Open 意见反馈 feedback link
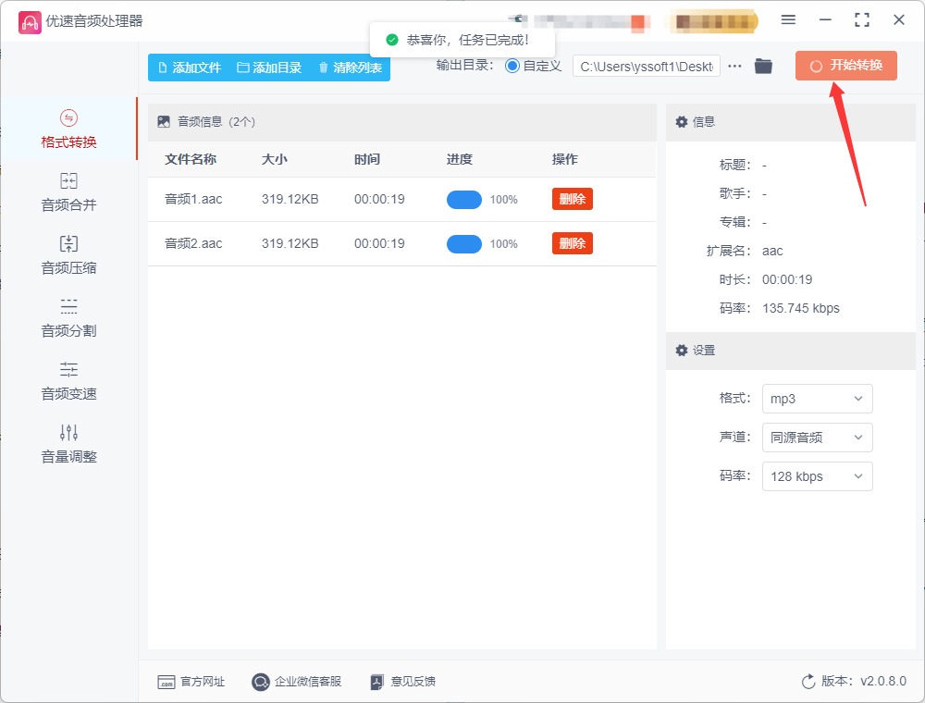Screen dimensions: 925x703 click(403, 682)
